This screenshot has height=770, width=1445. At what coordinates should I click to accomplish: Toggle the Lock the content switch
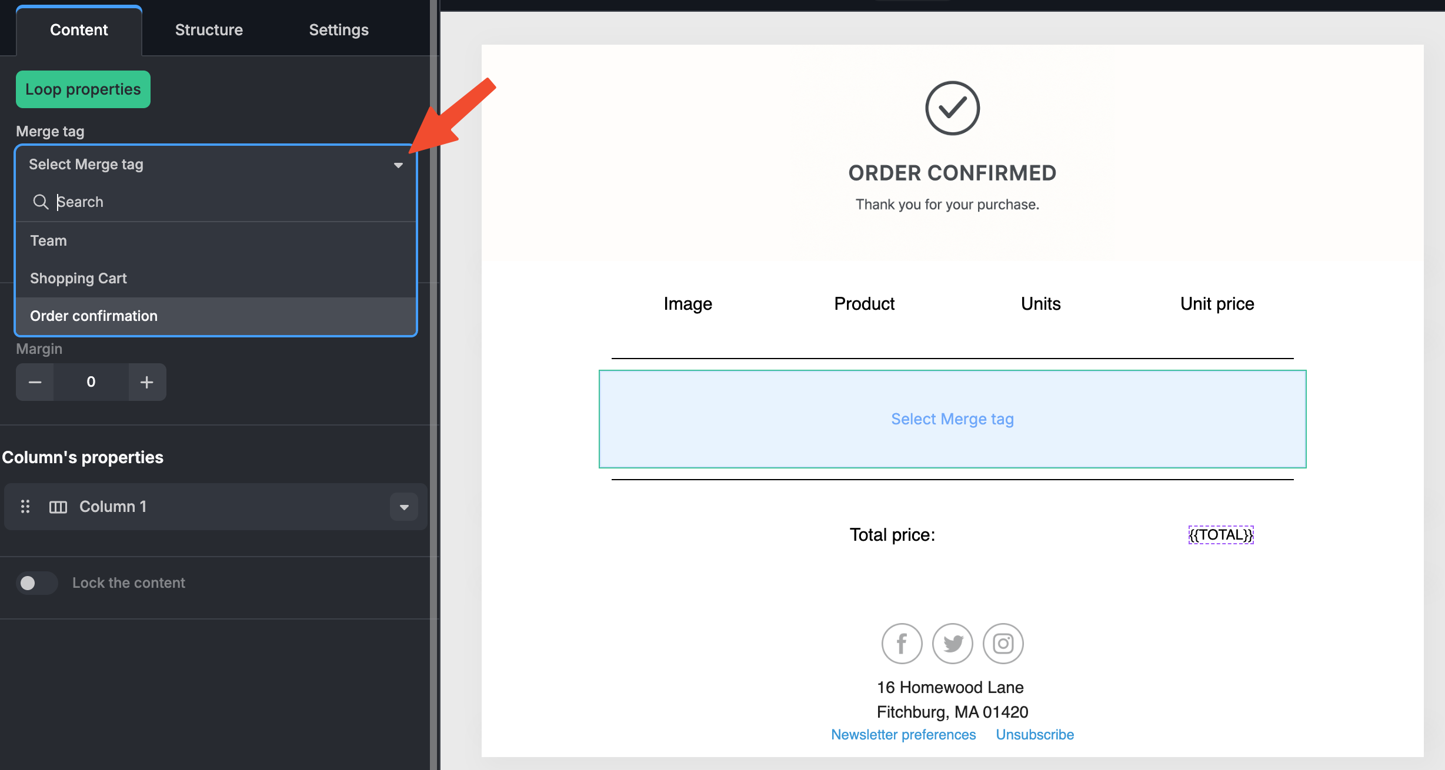[x=36, y=583]
